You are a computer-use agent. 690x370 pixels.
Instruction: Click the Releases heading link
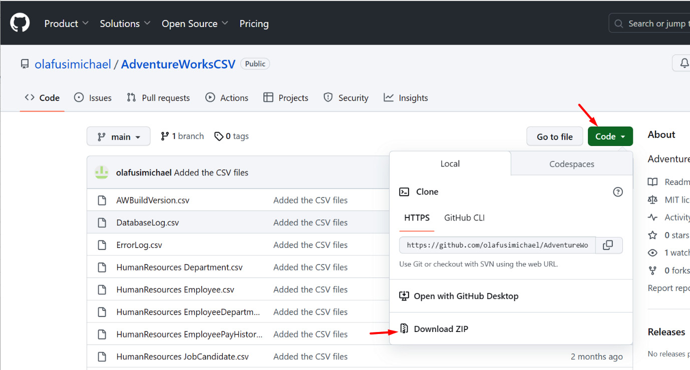[666, 332]
